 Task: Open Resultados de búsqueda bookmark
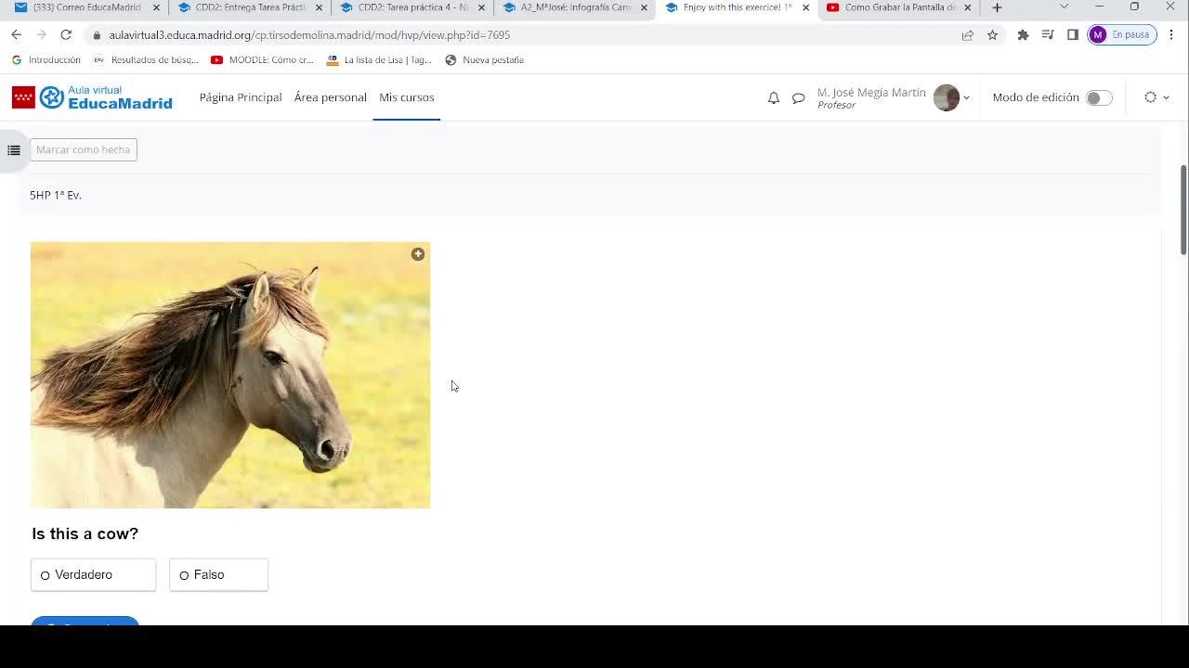146,60
